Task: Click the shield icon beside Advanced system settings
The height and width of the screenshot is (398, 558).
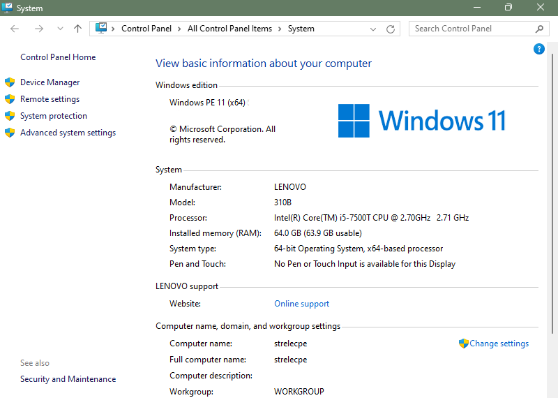Action: tap(10, 133)
